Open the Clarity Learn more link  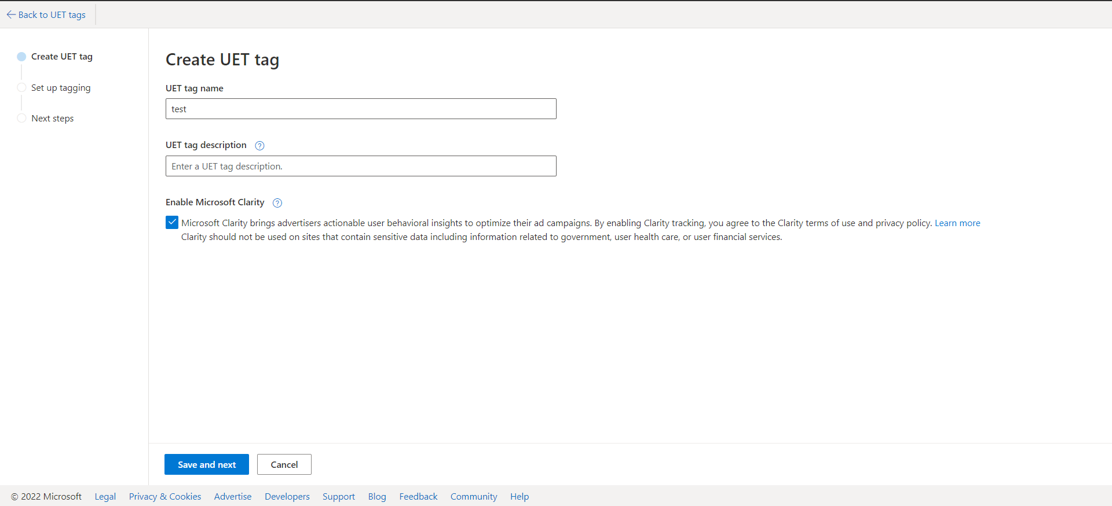[x=957, y=223]
